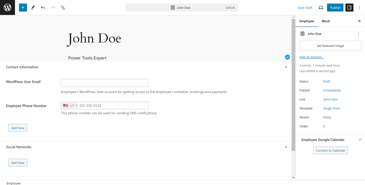Switch to the Block tab
Screen dimensions: 365x185
click(326, 21)
